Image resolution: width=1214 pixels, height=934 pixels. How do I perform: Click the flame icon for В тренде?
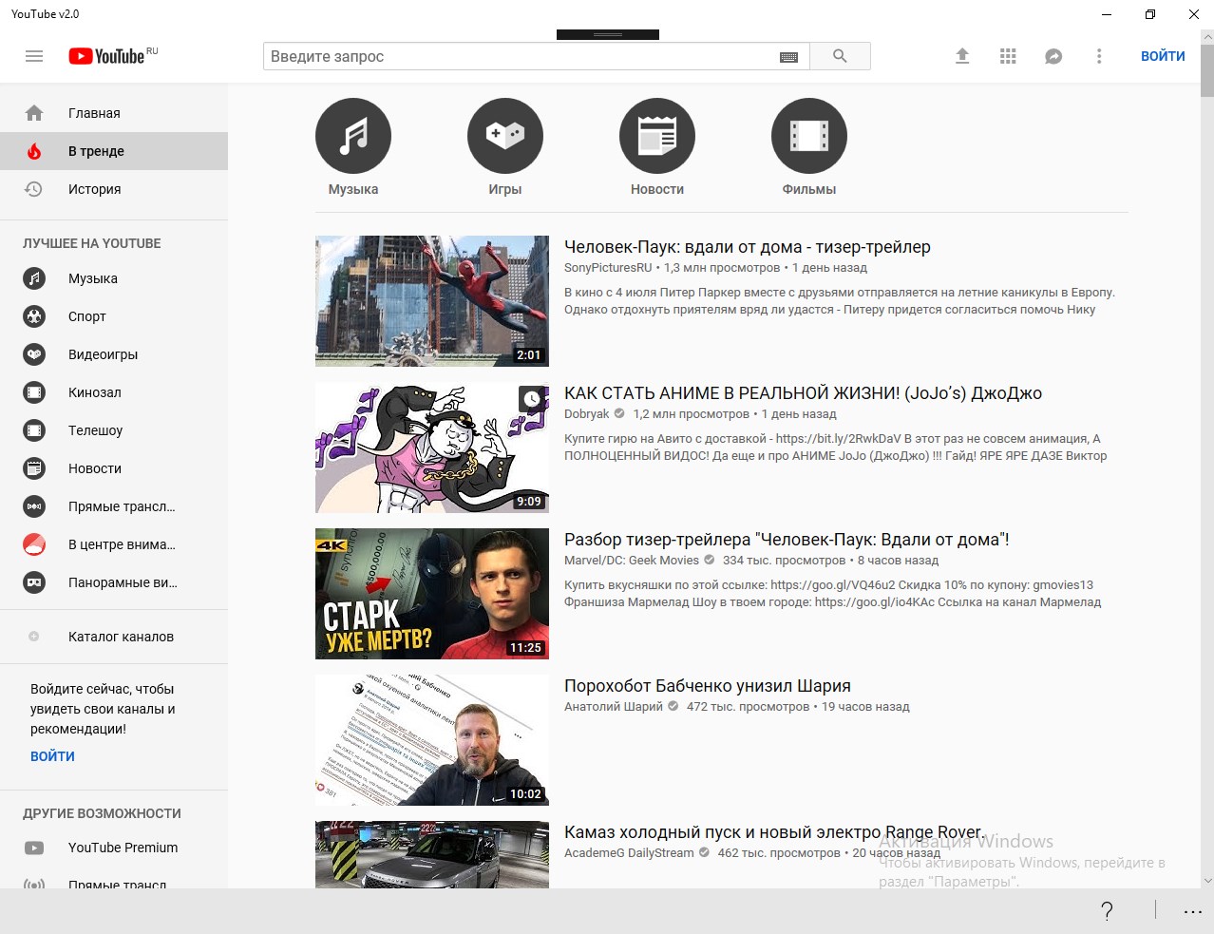[34, 151]
